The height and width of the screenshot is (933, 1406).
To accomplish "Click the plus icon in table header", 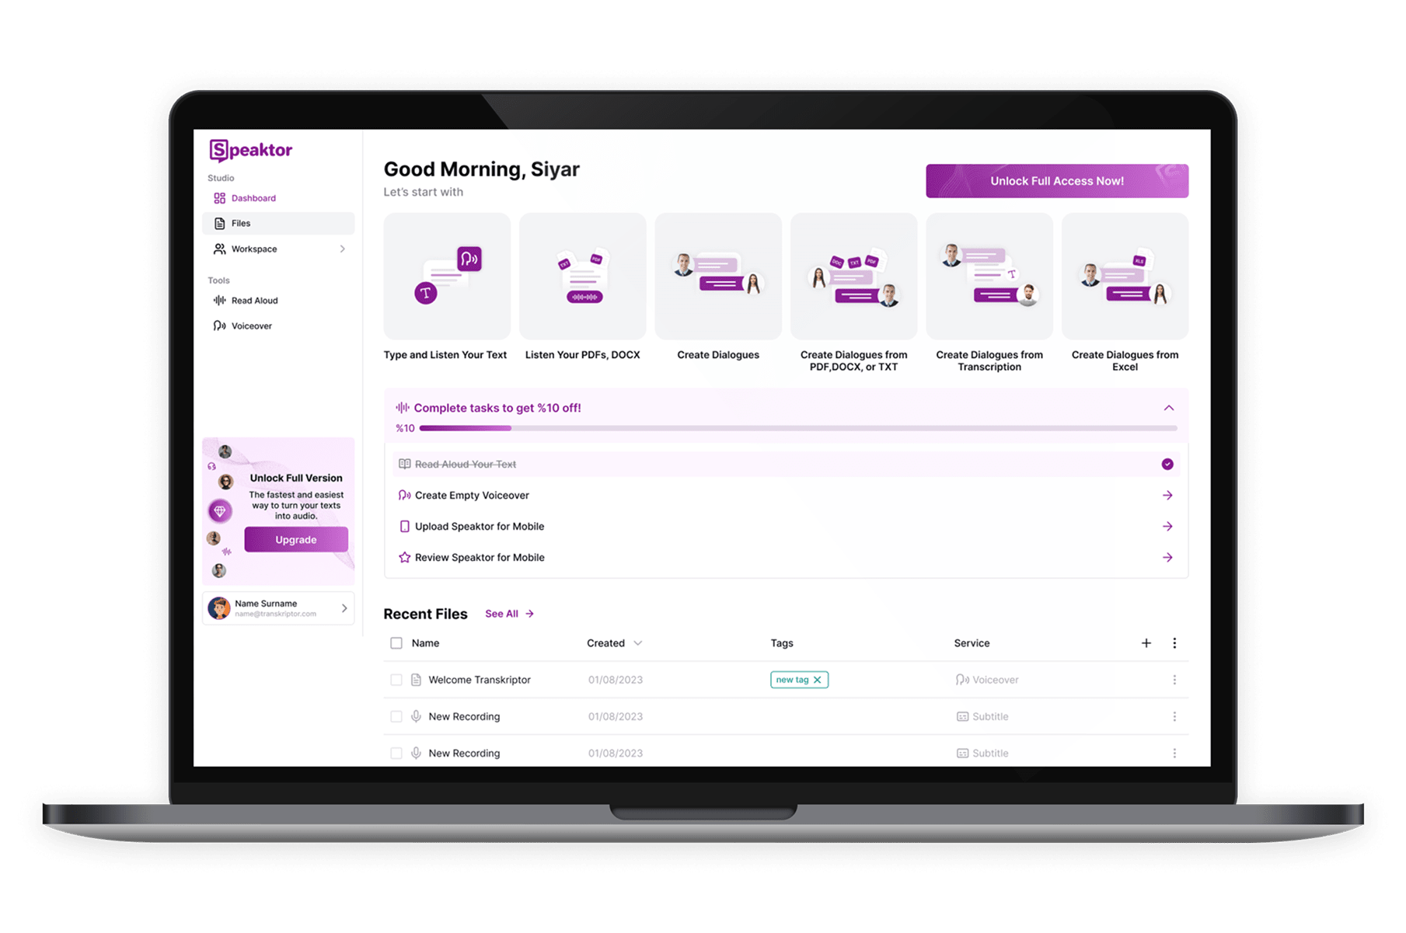I will coord(1146,643).
